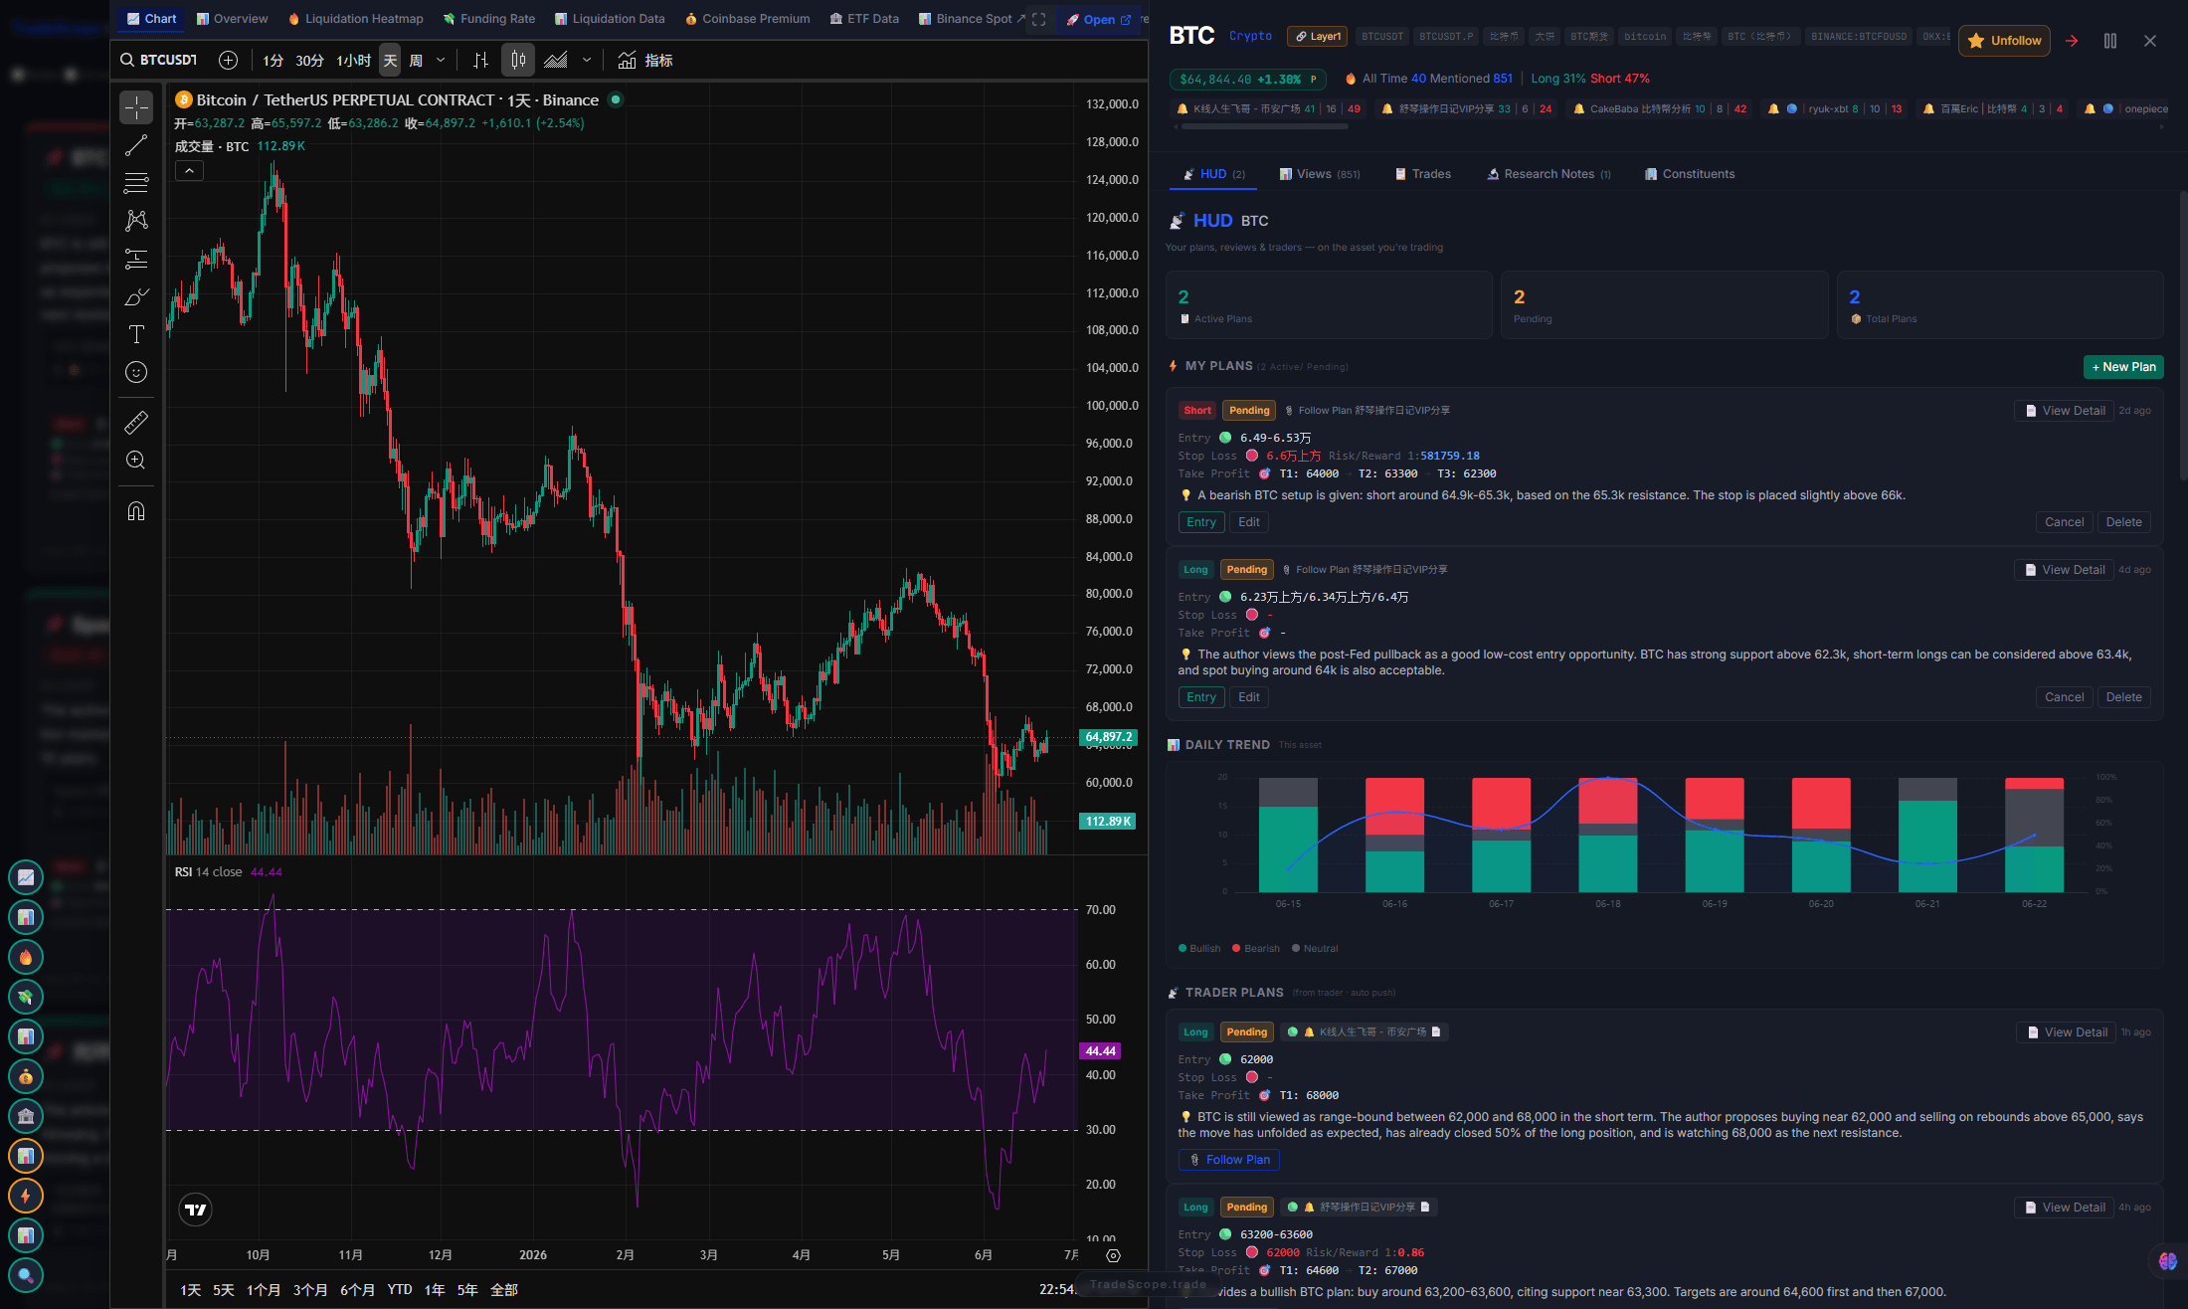Set chart interval to 周 (weekly)
2188x1309 pixels.
coord(417,61)
